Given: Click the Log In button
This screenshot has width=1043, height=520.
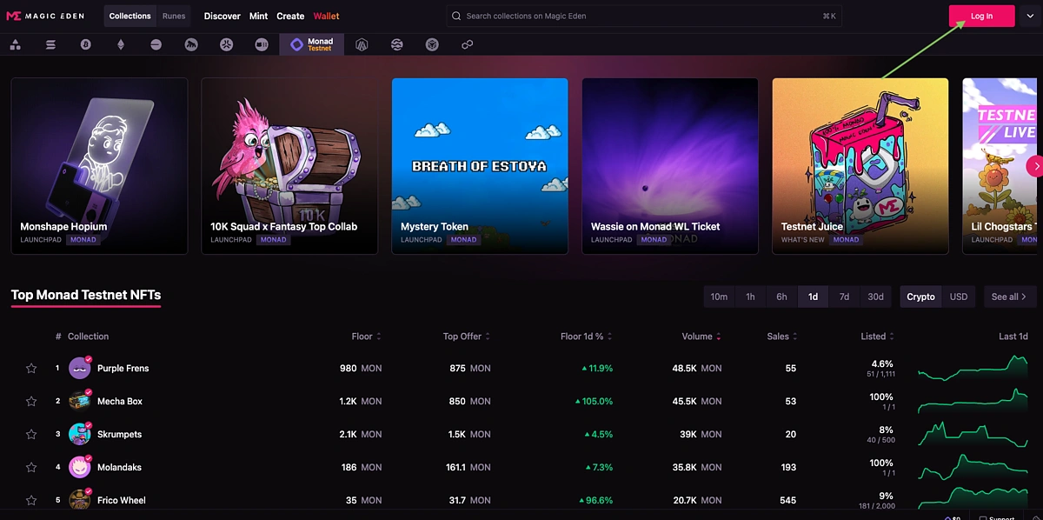Looking at the screenshot, I should click(981, 16).
